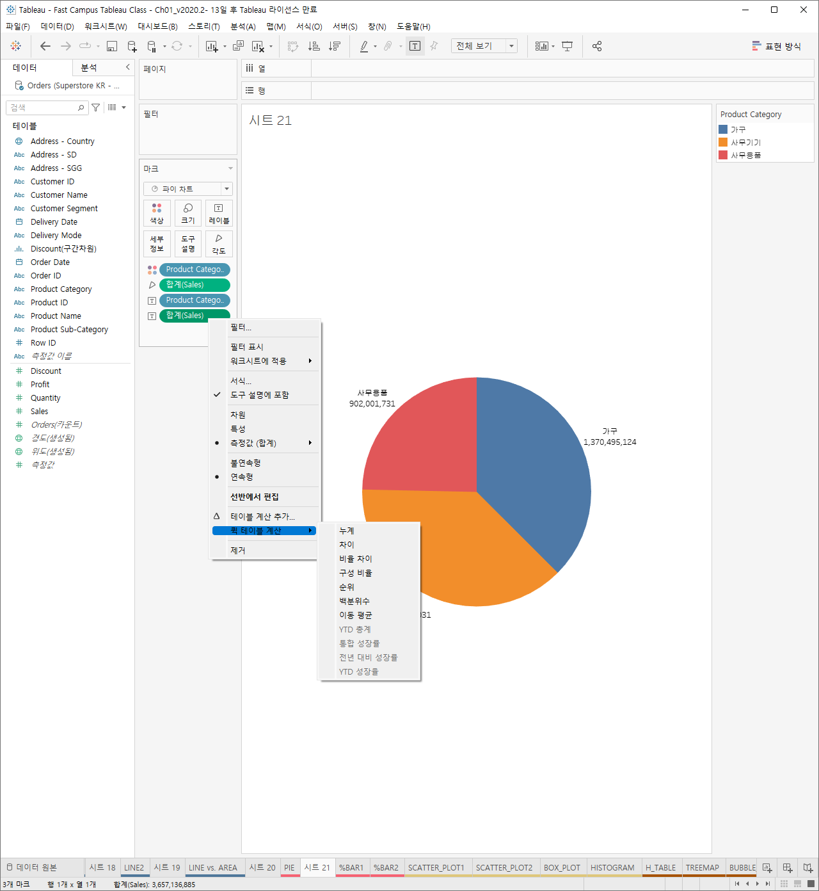819x891 pixels.
Task: Toggle the Show mark labels T icon
Action: click(x=415, y=46)
